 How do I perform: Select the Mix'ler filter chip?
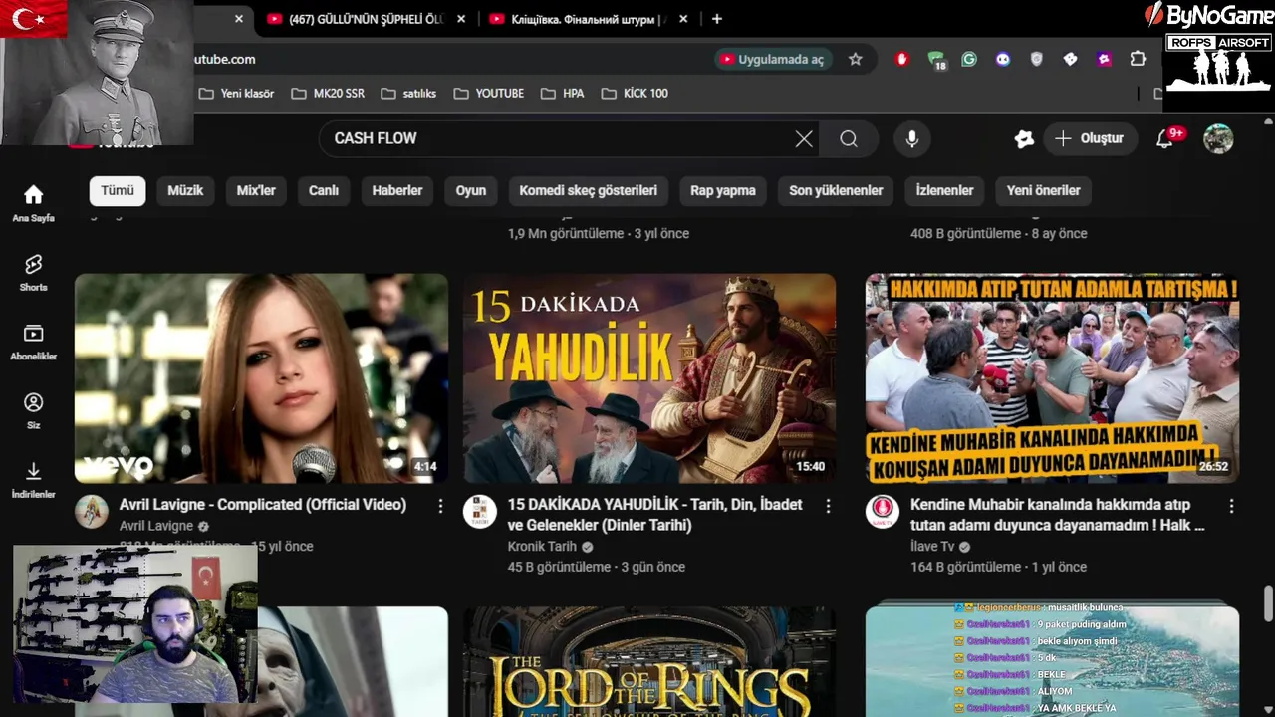[x=256, y=190]
